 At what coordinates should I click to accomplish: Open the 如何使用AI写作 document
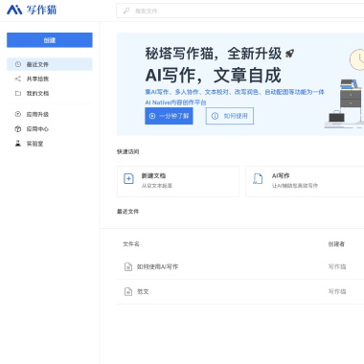(157, 266)
